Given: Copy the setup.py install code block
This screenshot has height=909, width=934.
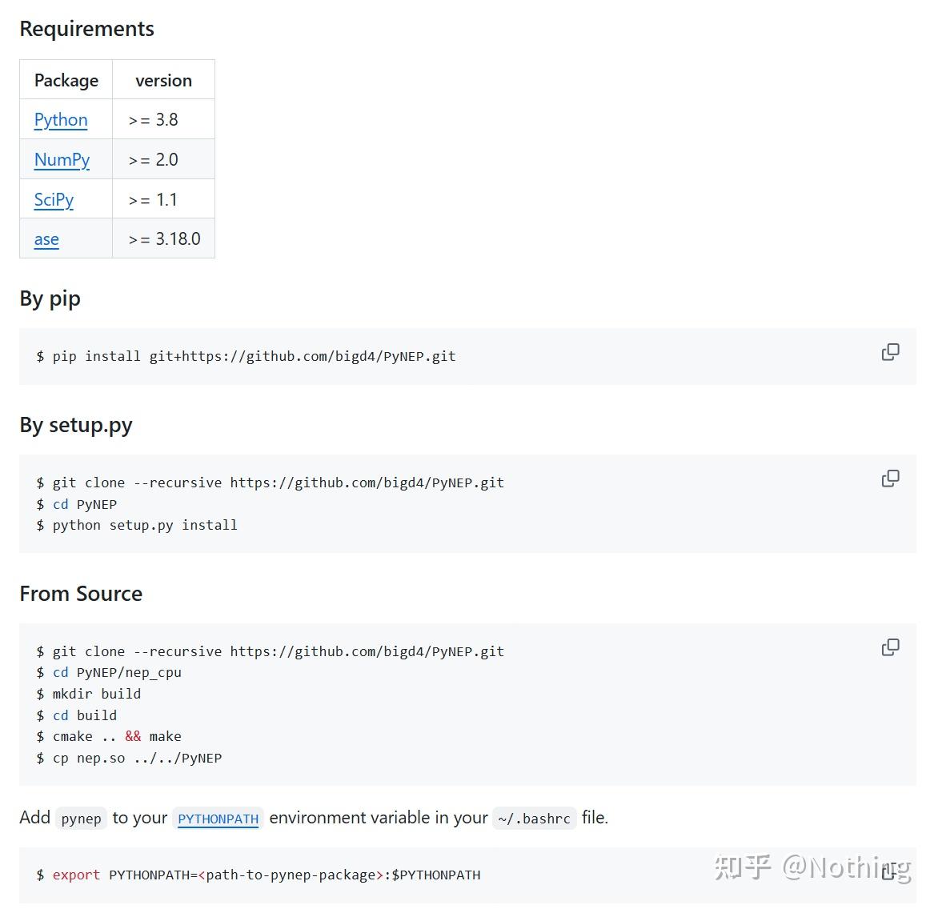Looking at the screenshot, I should [890, 479].
